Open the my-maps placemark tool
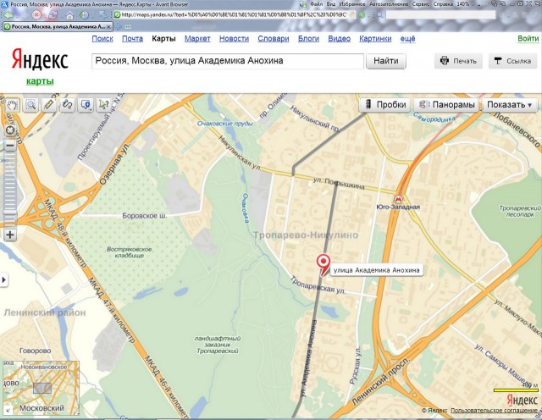Screen dimensions: 542x420 coord(86,104)
